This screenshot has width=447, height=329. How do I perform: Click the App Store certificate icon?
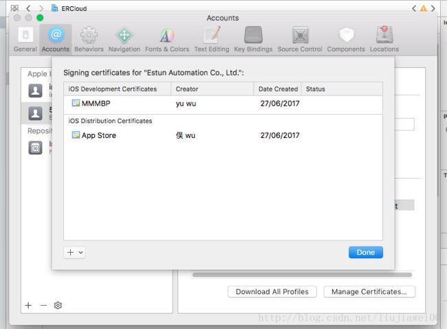(x=76, y=135)
